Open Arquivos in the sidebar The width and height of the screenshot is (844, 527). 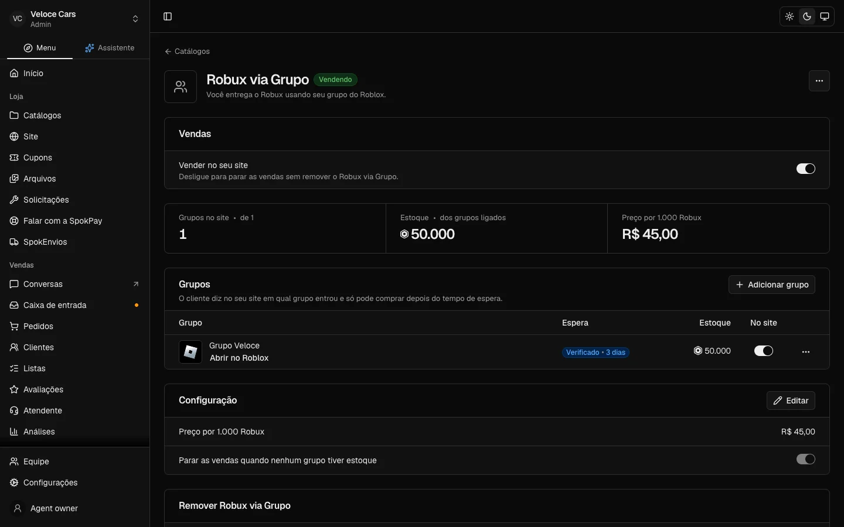tap(74, 179)
